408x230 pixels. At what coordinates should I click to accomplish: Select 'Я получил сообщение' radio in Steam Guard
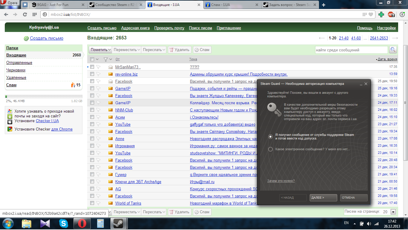pyautogui.click(x=270, y=137)
